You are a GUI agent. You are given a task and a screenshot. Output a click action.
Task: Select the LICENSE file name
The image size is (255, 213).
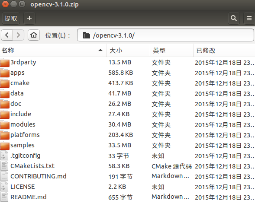point(23,187)
